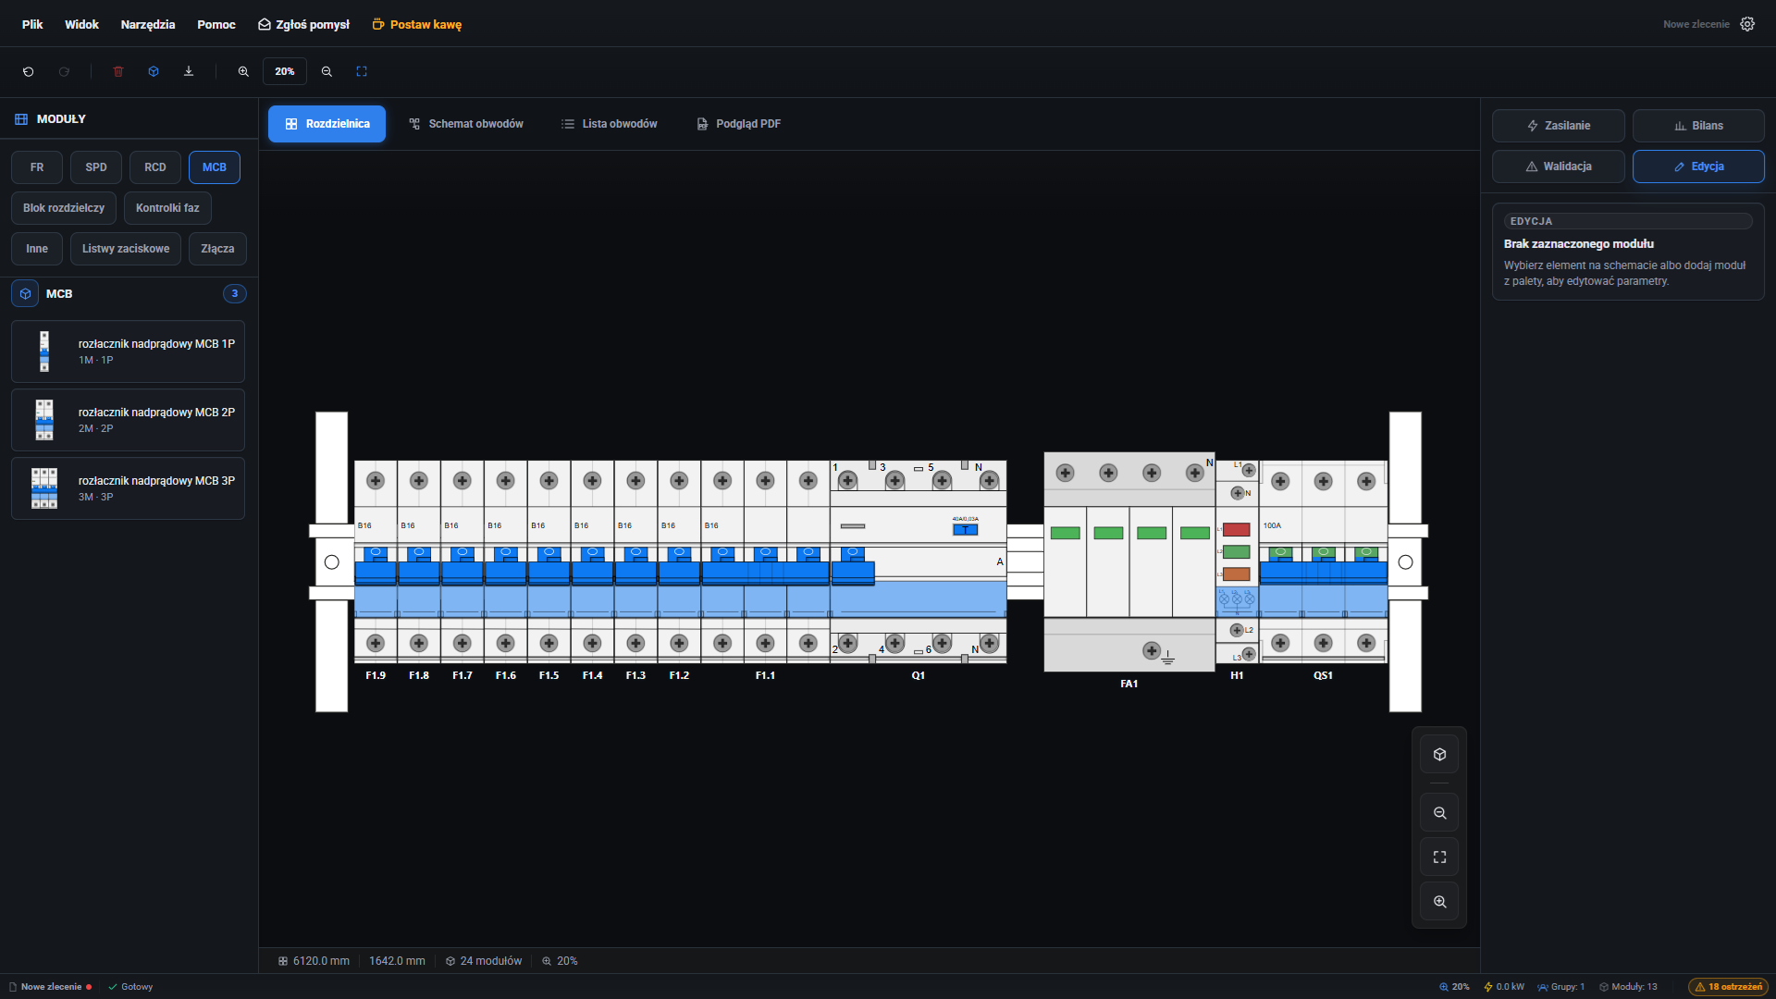Switch to the Rozdzielnica tab

coord(327,124)
